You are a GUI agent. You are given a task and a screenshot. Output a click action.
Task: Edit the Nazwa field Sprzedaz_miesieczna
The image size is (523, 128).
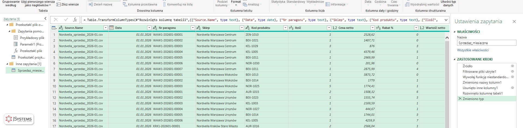coord(486,43)
